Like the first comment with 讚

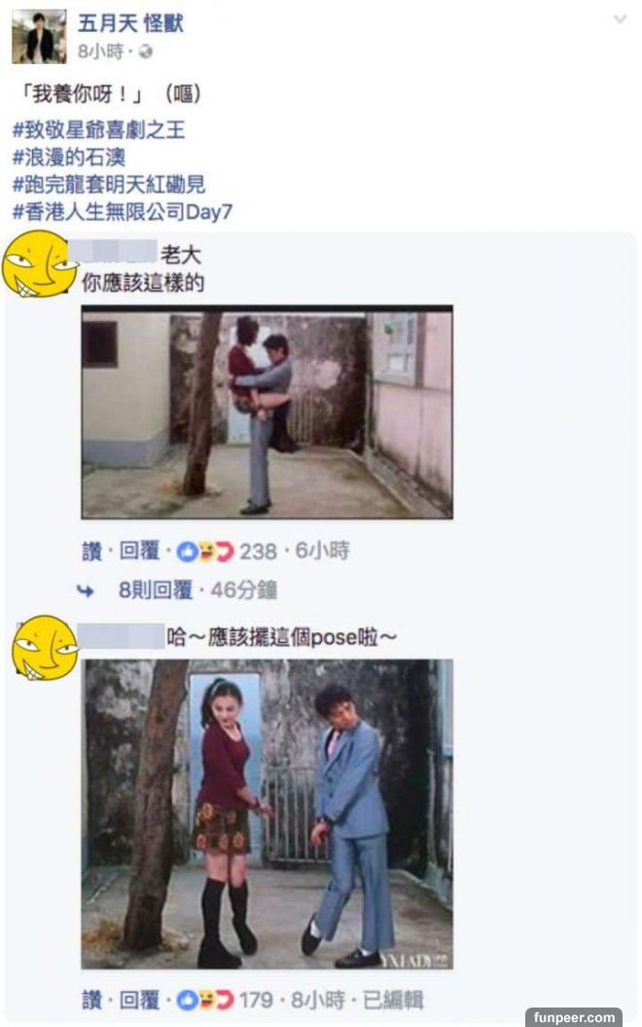91,551
